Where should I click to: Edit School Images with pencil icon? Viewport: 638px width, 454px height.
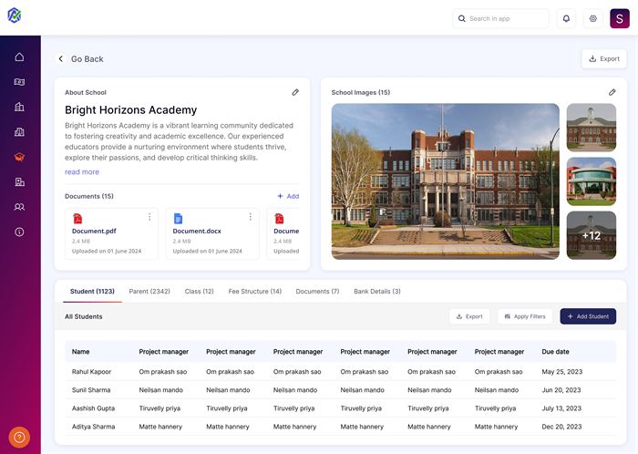[x=612, y=92]
